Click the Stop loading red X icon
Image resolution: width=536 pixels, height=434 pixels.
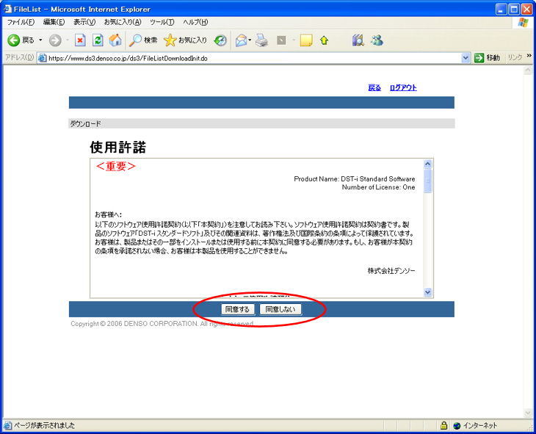tap(80, 40)
